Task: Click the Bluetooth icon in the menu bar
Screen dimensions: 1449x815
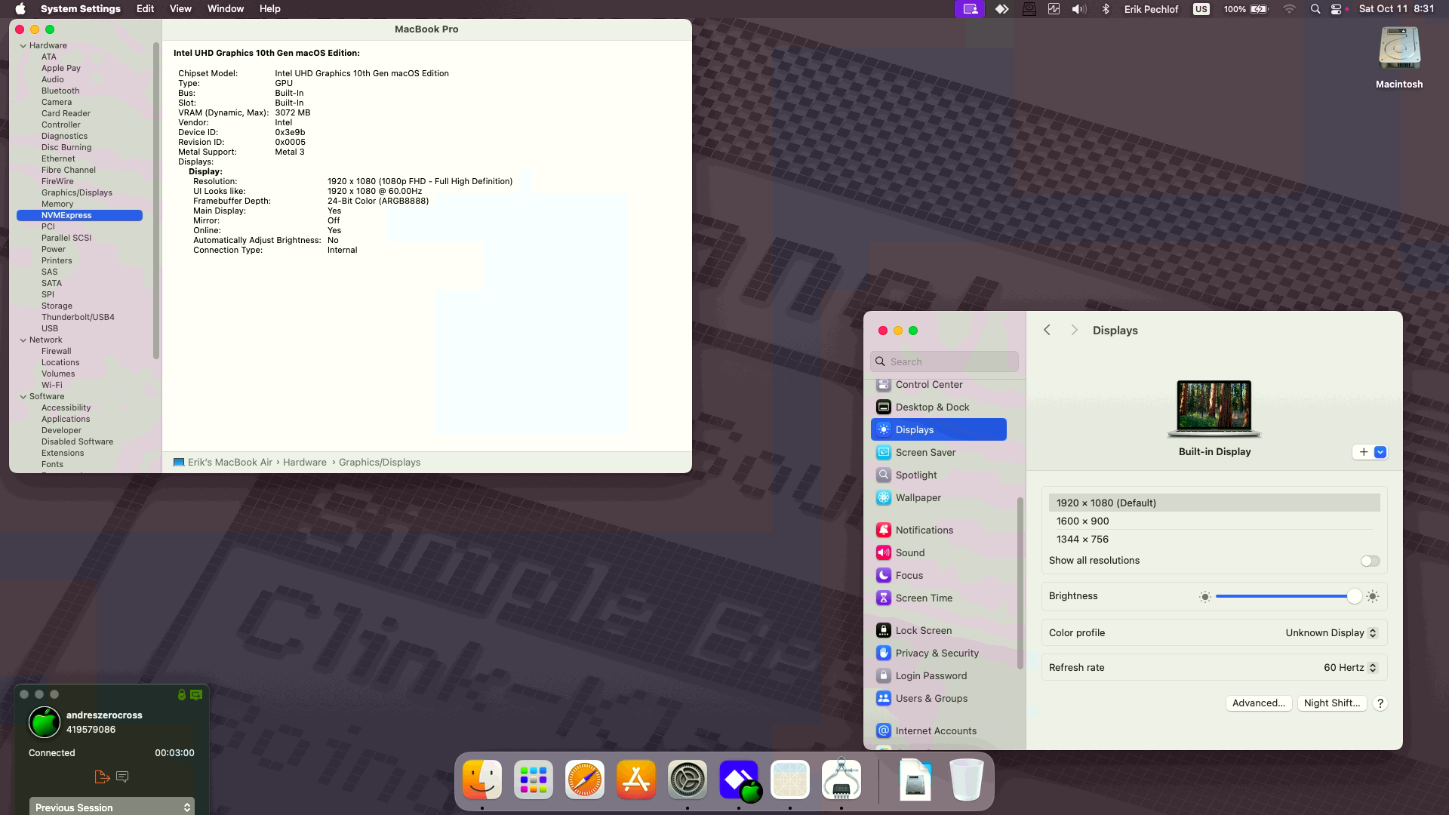Action: pos(1106,9)
